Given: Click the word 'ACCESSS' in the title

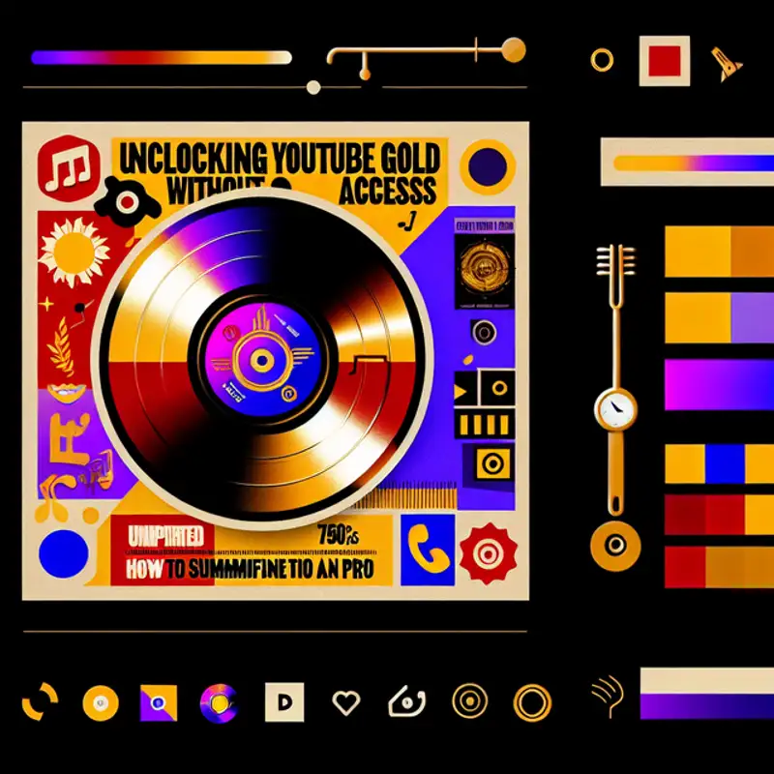Looking at the screenshot, I should (388, 191).
